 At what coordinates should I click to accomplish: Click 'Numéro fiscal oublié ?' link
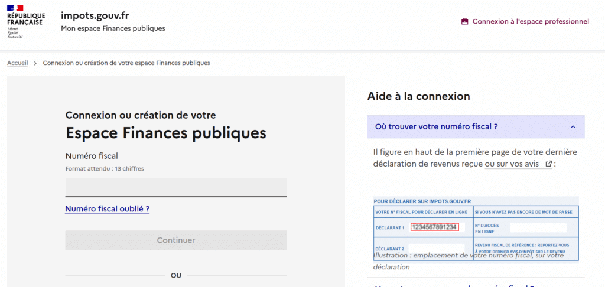point(108,209)
